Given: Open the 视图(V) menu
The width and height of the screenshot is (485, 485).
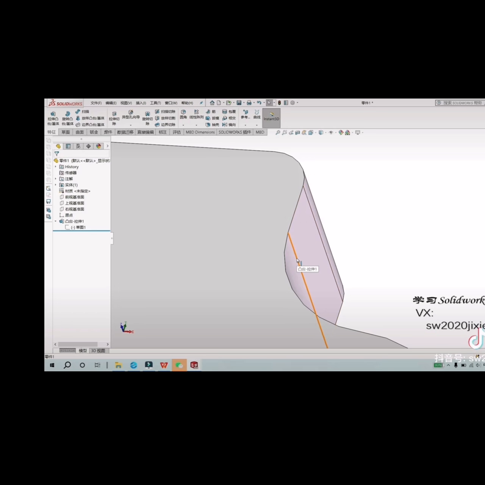Looking at the screenshot, I should click(x=126, y=103).
